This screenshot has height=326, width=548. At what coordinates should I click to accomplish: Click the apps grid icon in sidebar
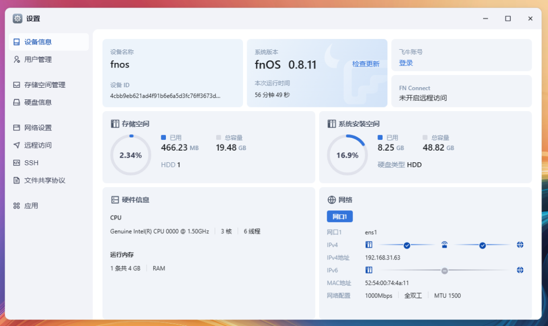point(16,205)
